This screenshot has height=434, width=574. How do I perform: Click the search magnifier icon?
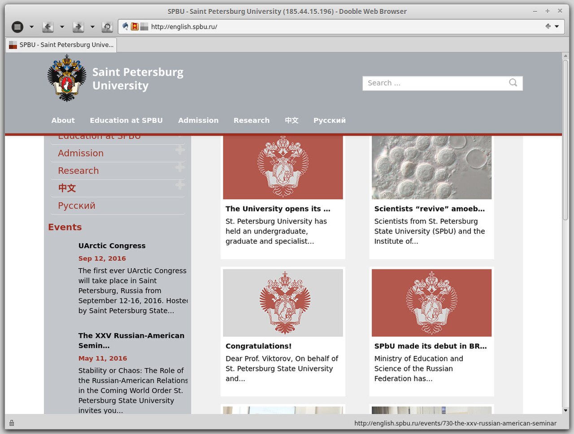click(x=513, y=83)
